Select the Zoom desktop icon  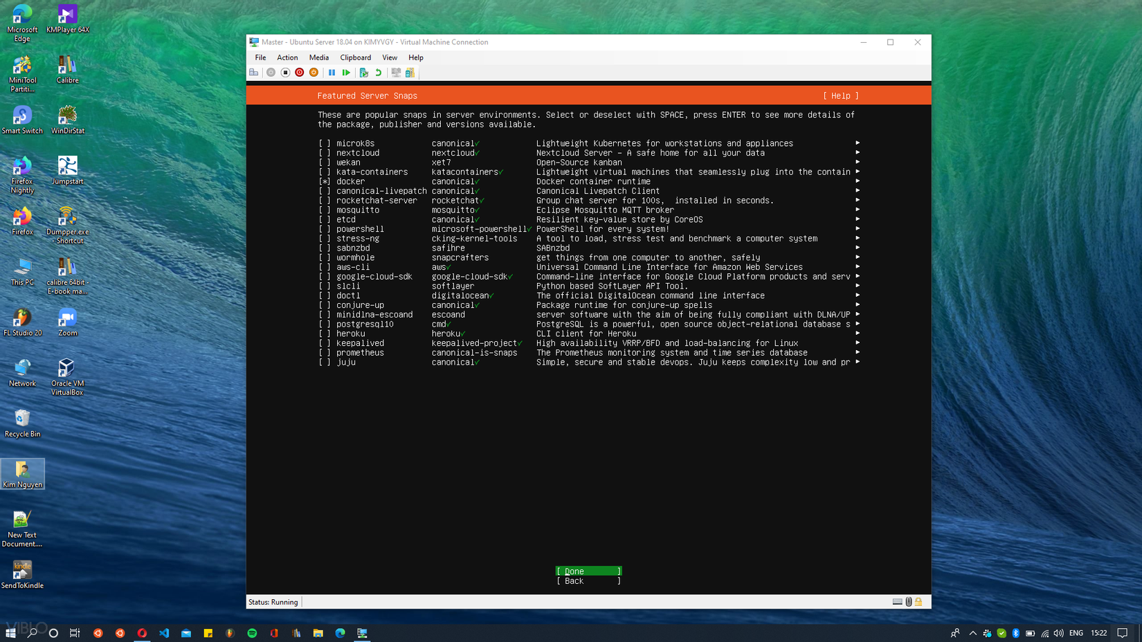pyautogui.click(x=68, y=322)
